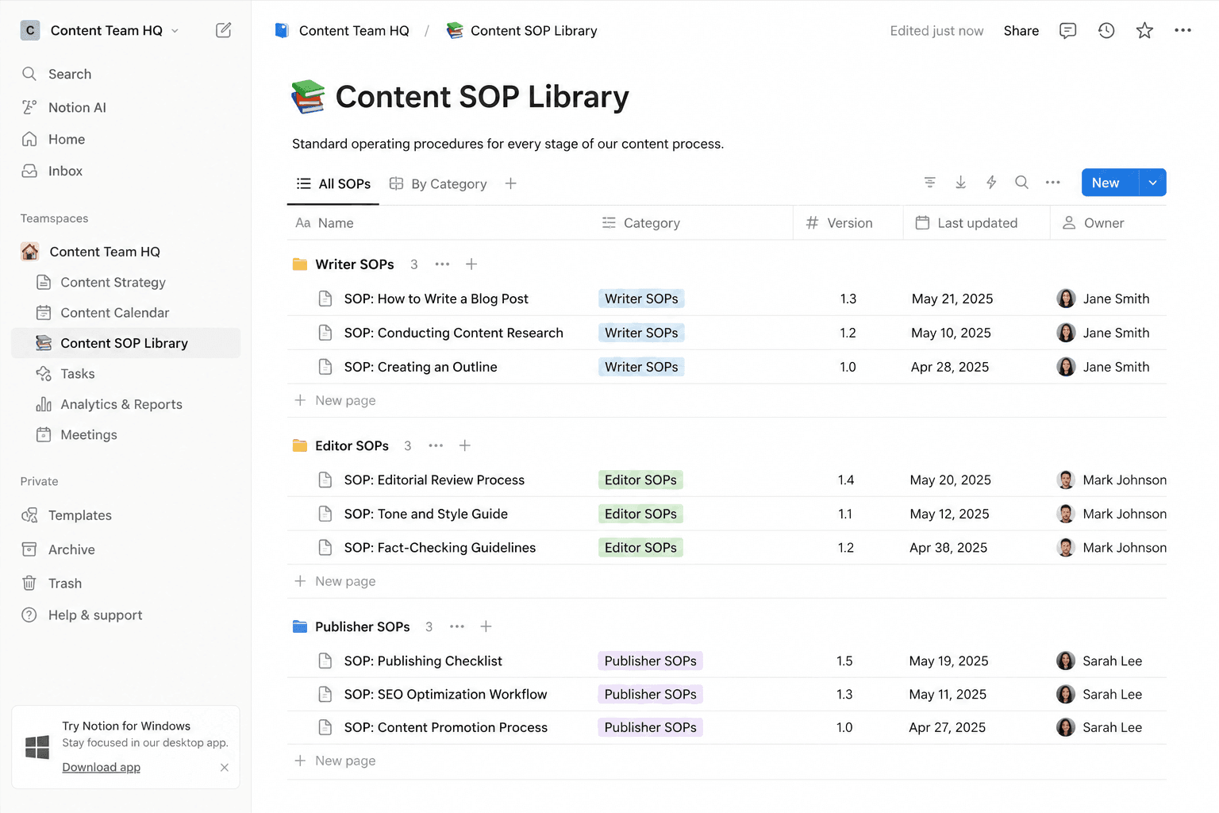Screen dimensions: 1219x813
Task: Click the Share button
Action: [x=1021, y=30]
